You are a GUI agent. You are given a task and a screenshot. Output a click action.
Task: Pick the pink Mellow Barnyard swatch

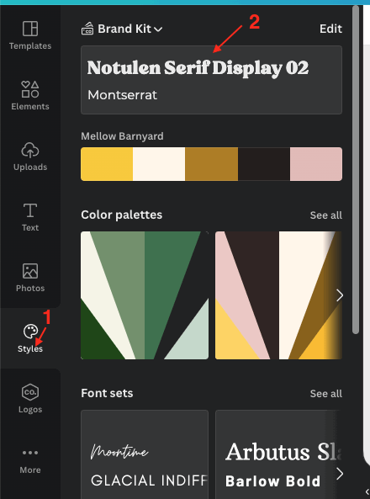click(316, 164)
